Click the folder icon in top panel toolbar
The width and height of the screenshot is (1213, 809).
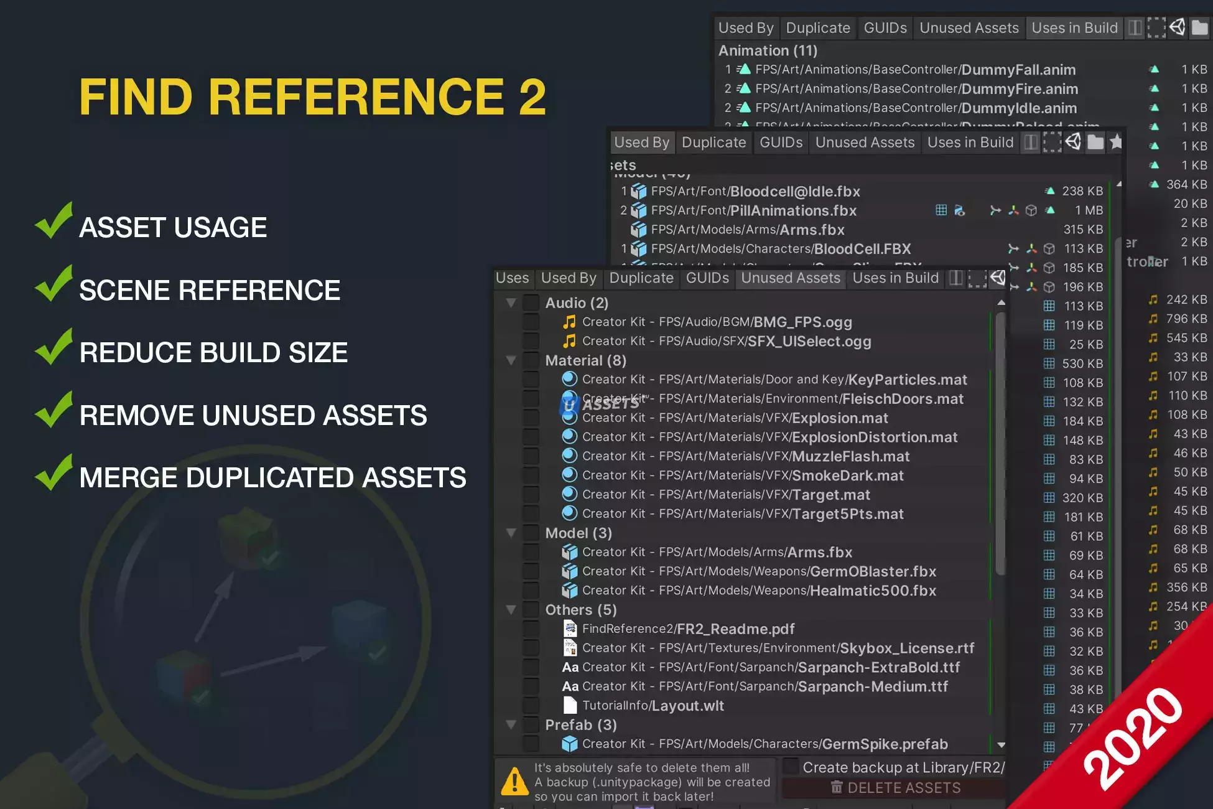1199,27
